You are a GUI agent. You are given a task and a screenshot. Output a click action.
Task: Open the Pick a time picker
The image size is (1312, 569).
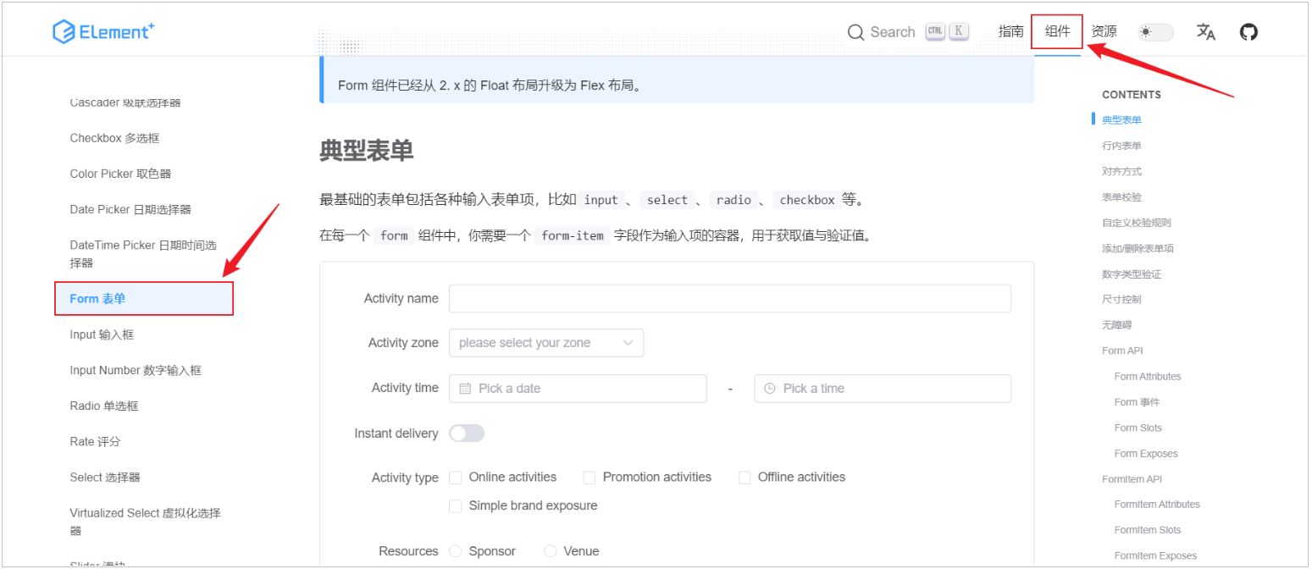pos(889,389)
